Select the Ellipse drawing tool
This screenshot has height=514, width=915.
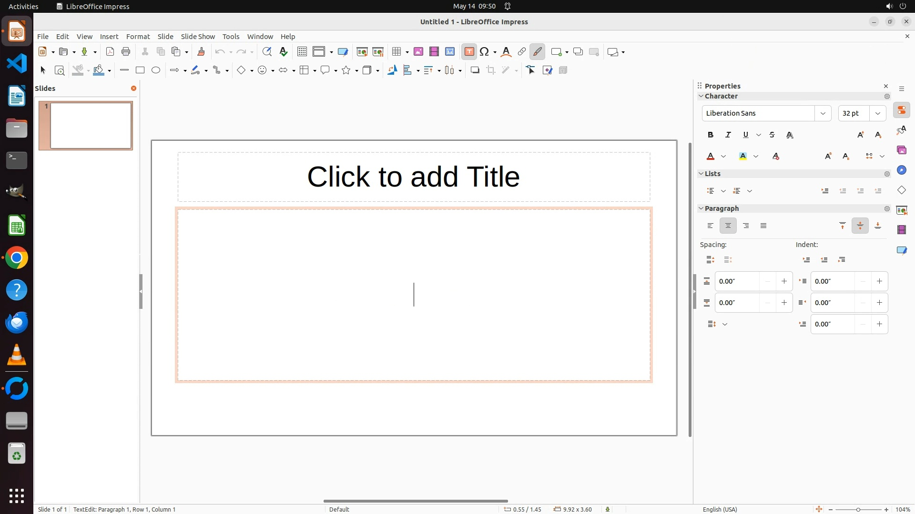tap(156, 70)
